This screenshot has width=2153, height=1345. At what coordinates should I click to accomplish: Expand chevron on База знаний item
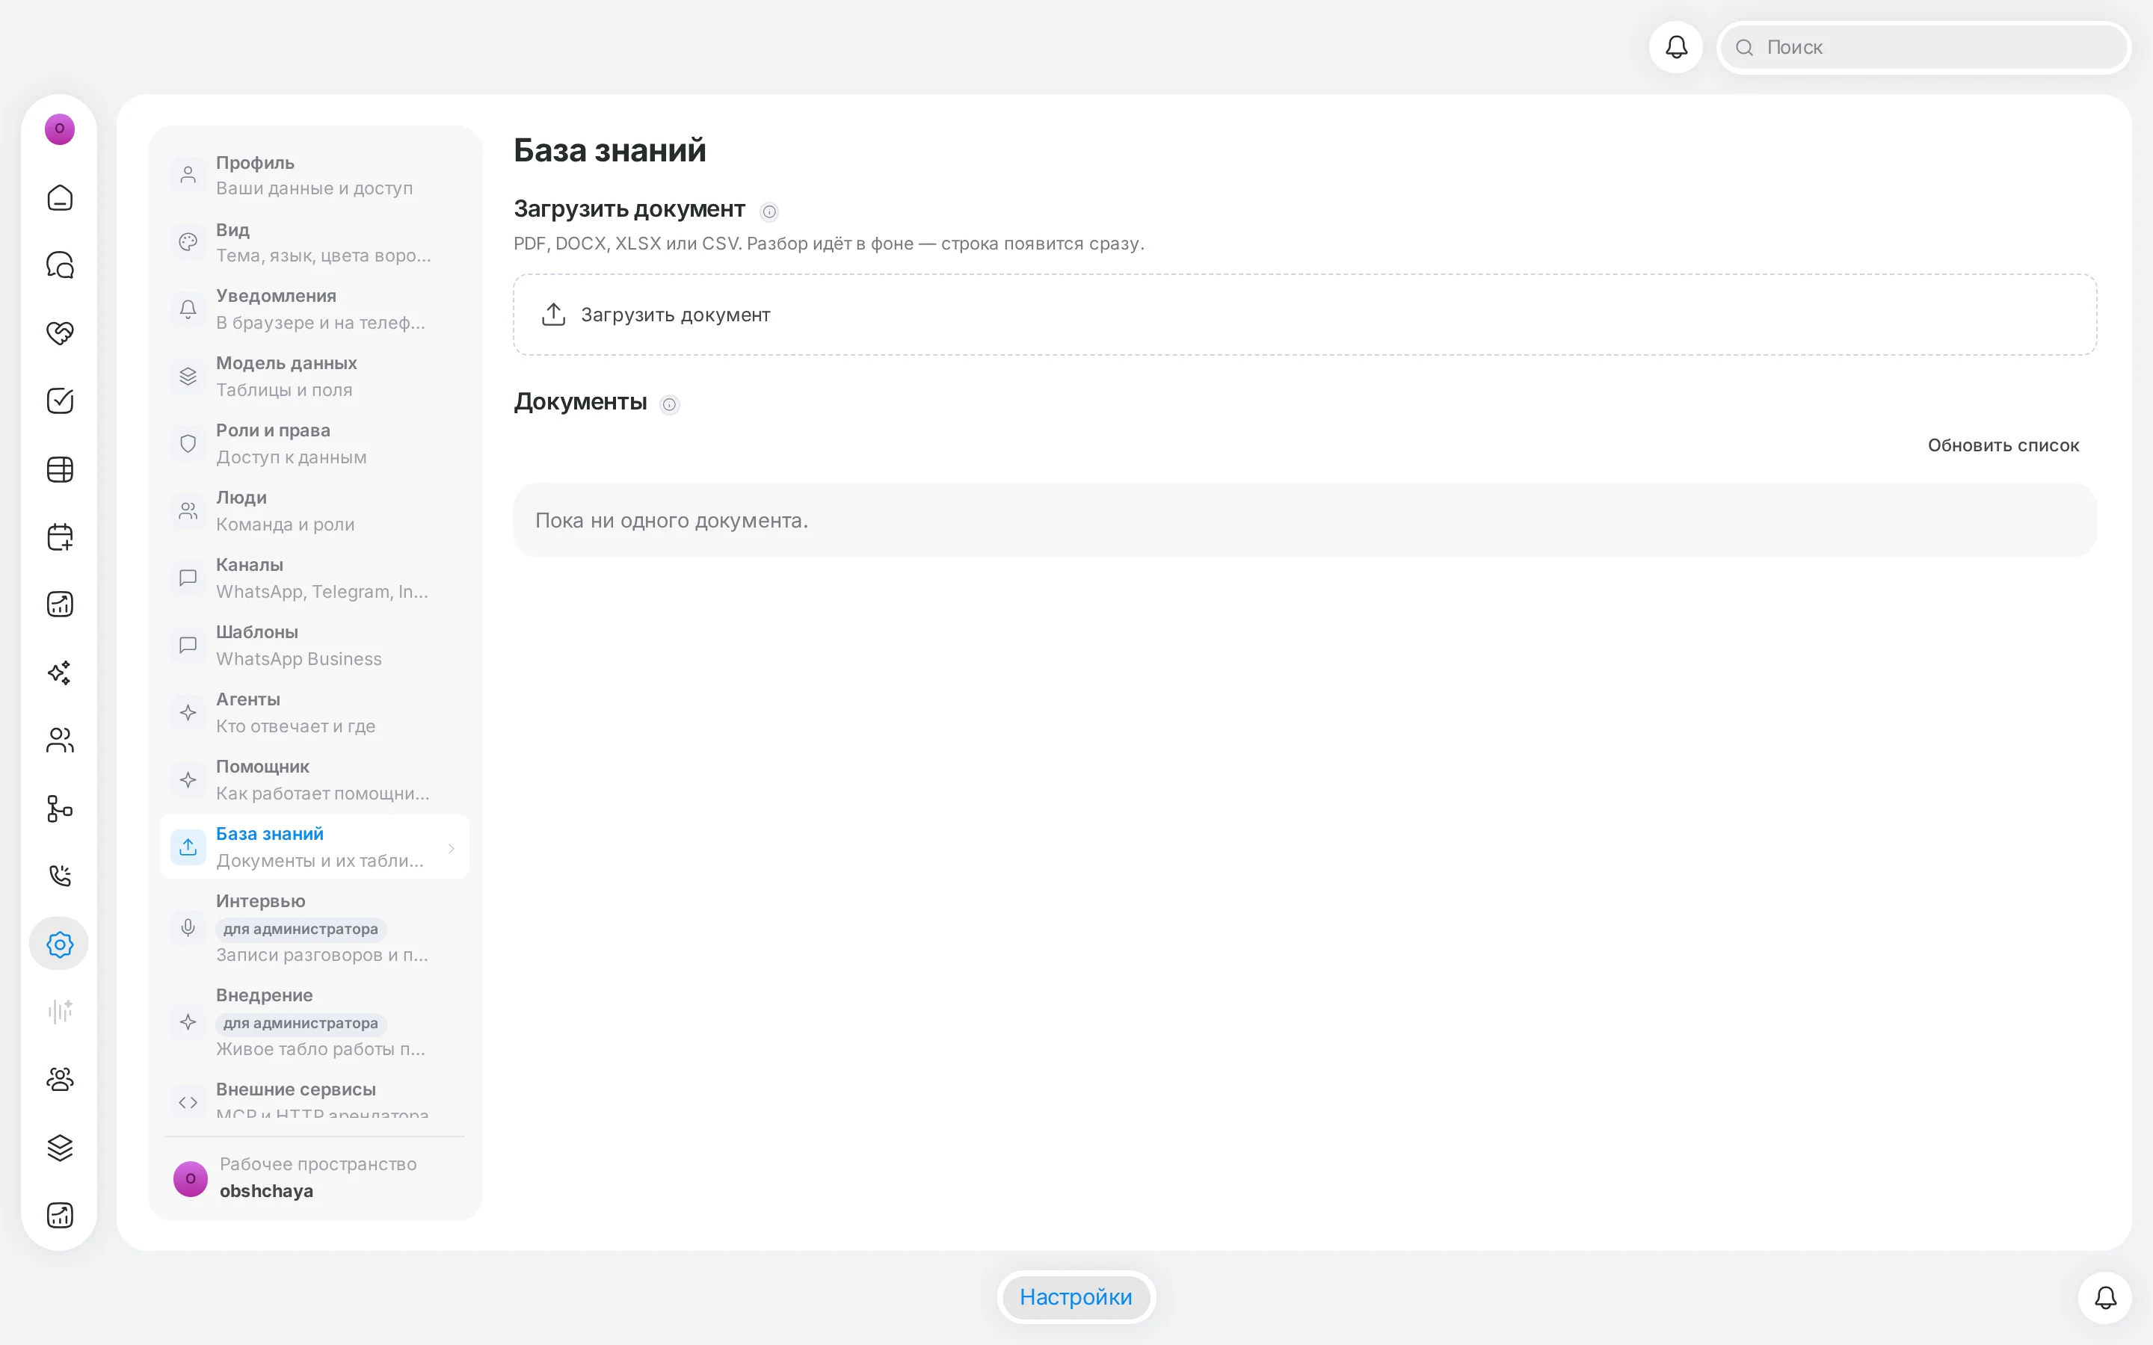tap(451, 848)
